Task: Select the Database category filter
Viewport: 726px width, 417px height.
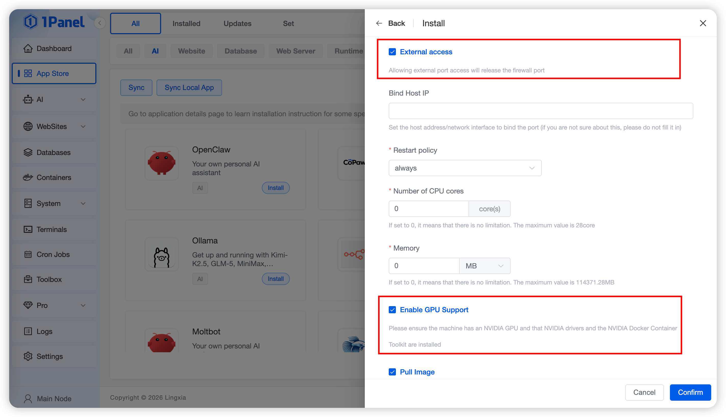Action: click(x=240, y=51)
